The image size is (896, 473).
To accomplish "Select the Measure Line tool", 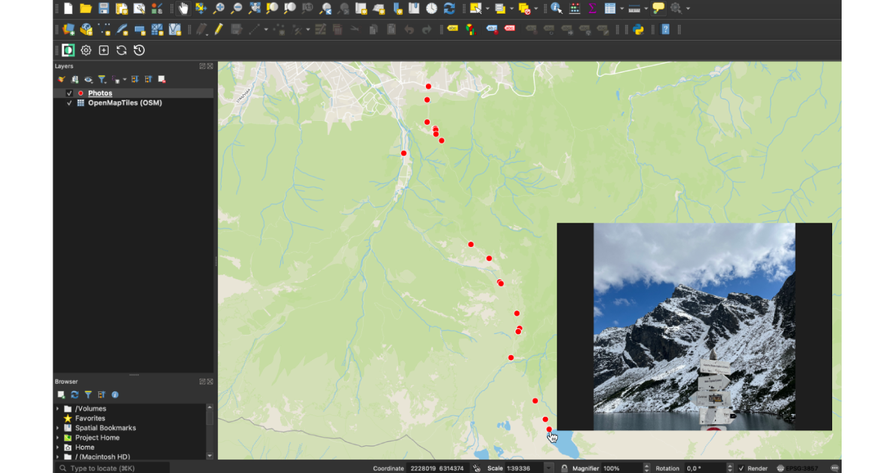I will tap(634, 8).
